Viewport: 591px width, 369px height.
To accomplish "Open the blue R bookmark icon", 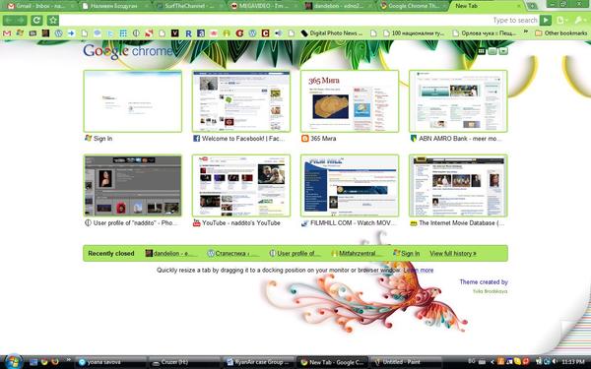I will [x=188, y=33].
